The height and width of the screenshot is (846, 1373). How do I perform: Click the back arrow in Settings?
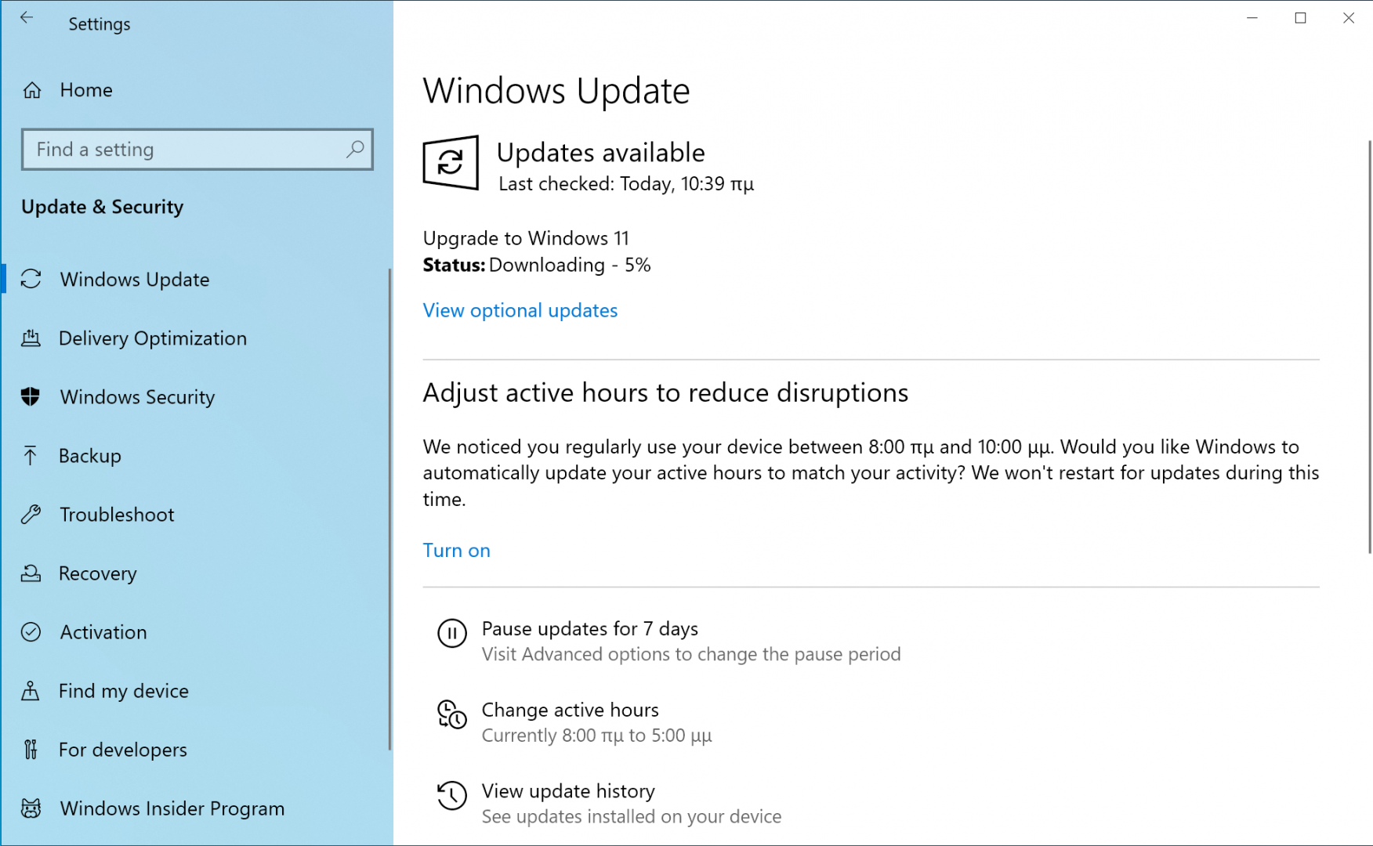[x=27, y=18]
